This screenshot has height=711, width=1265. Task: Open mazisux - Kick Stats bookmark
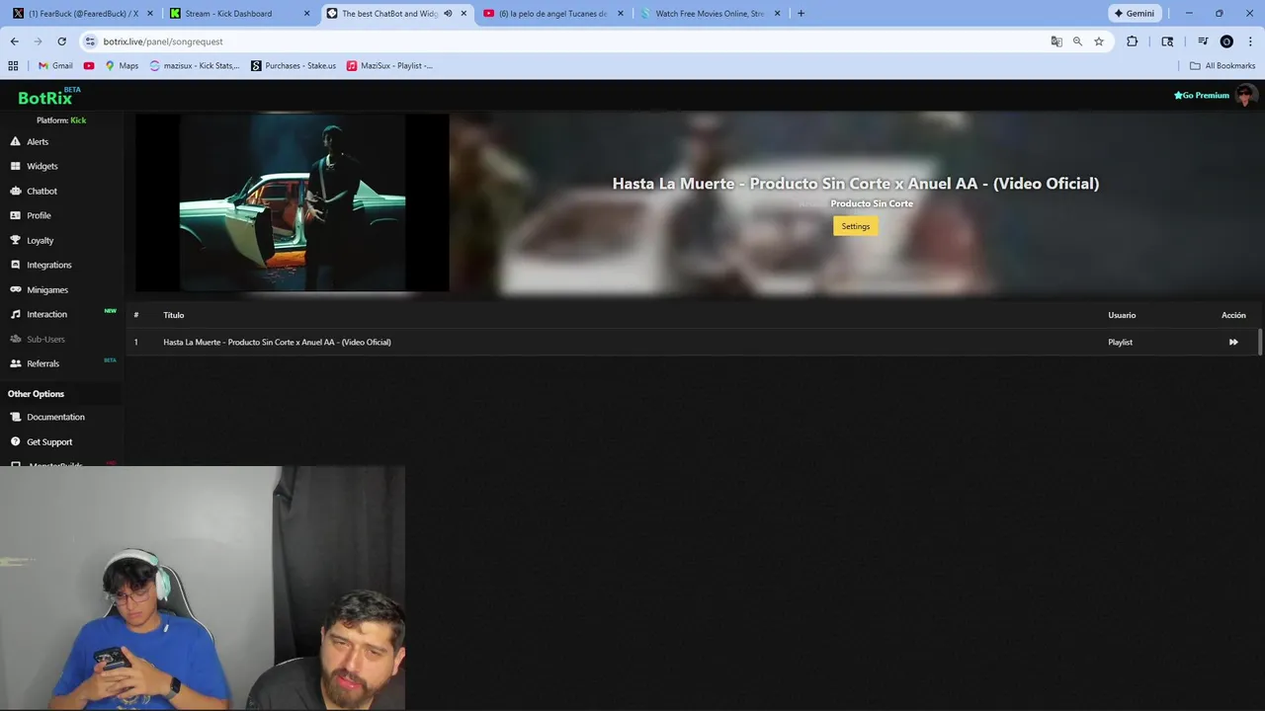195,65
